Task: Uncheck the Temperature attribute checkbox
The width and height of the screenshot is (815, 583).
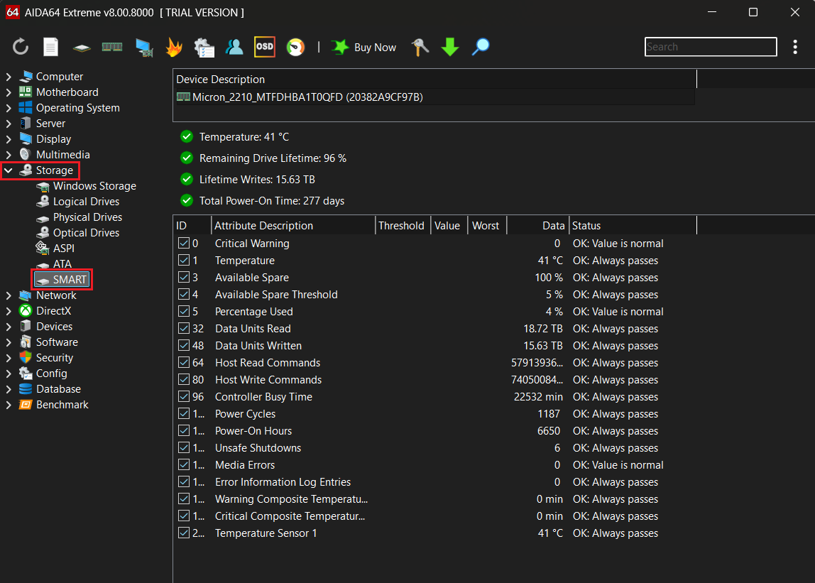Action: point(184,260)
